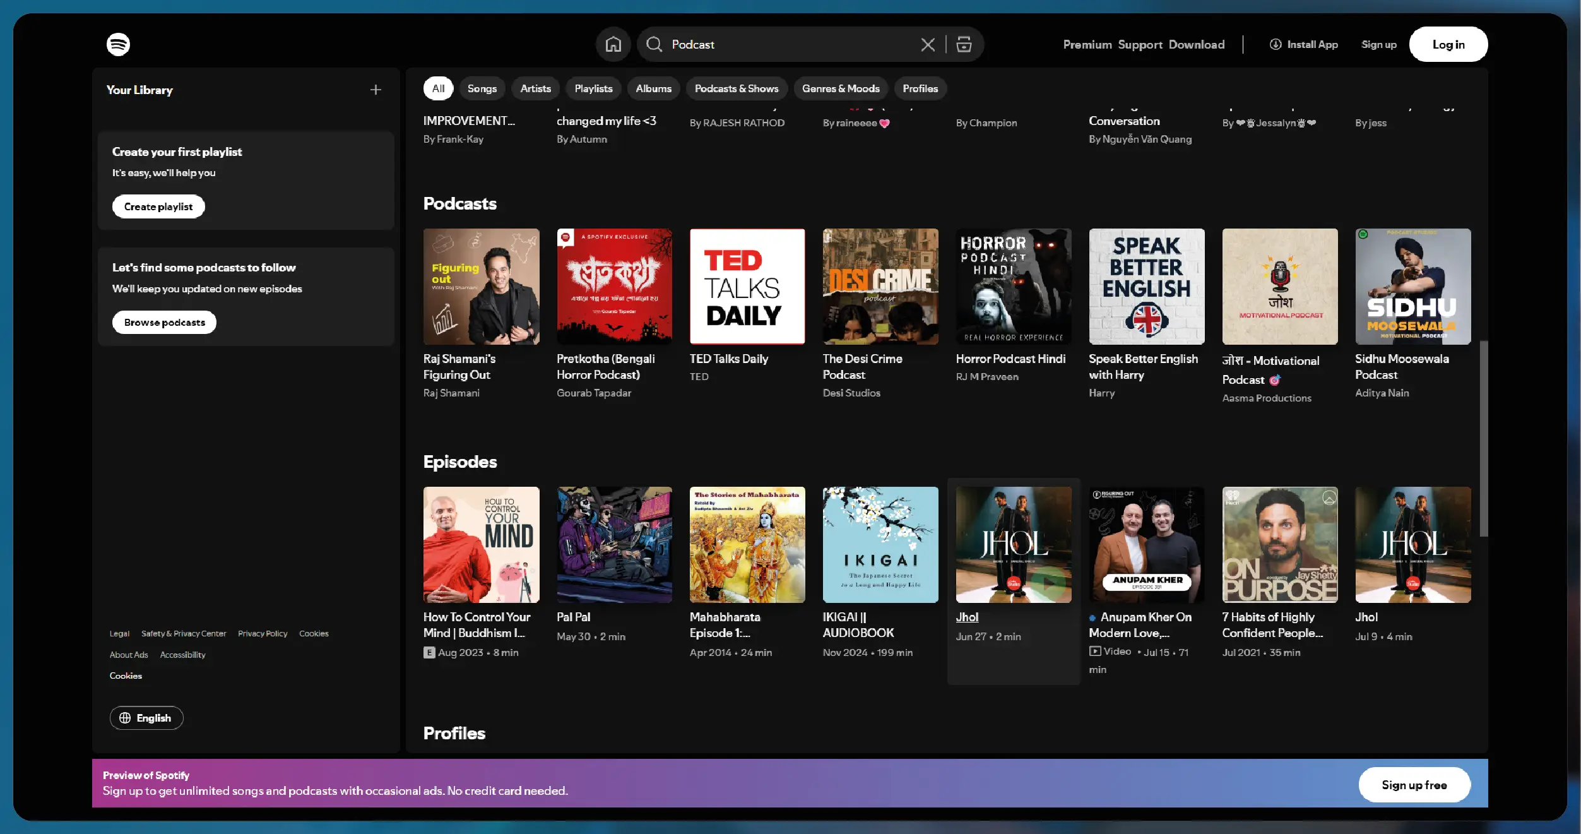Click the vertical scrollbar in results
1581x834 pixels.
pyautogui.click(x=1483, y=438)
